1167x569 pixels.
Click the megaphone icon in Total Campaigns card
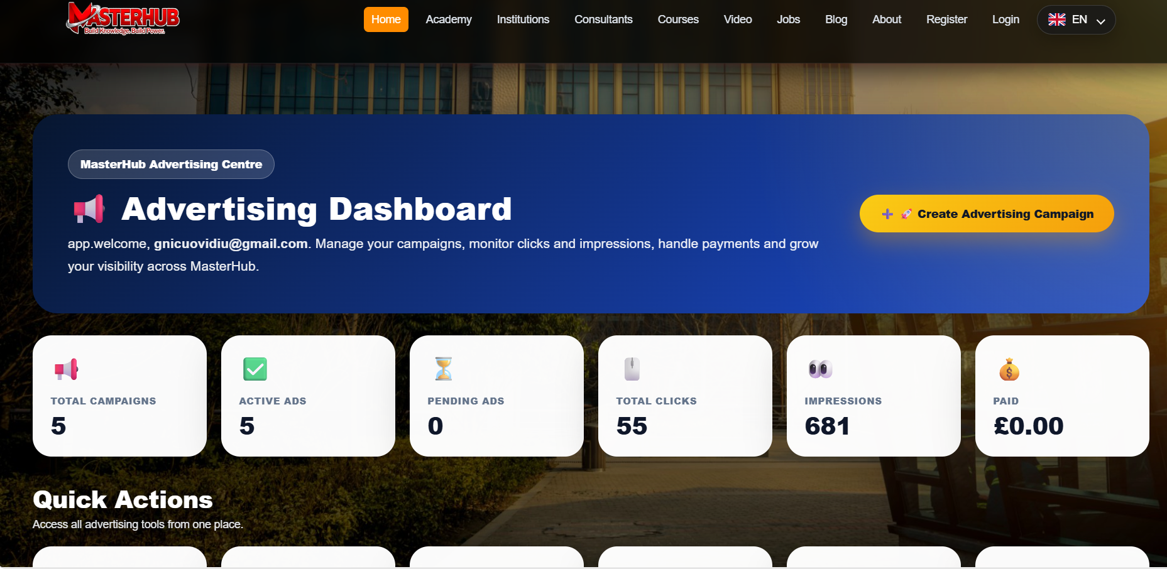pos(66,369)
